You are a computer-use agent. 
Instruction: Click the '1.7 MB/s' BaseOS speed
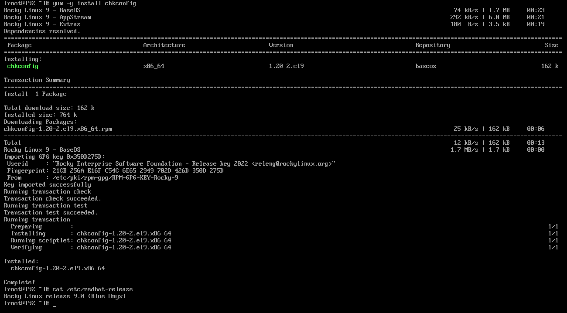click(464, 150)
